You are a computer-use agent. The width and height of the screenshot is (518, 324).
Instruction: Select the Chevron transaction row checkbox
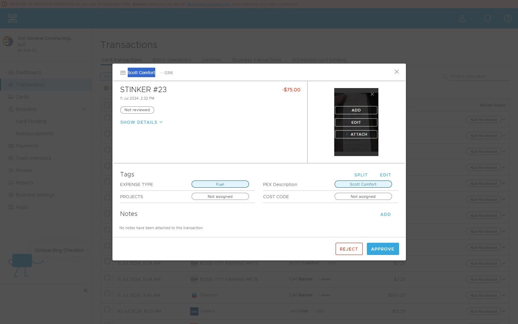click(107, 293)
